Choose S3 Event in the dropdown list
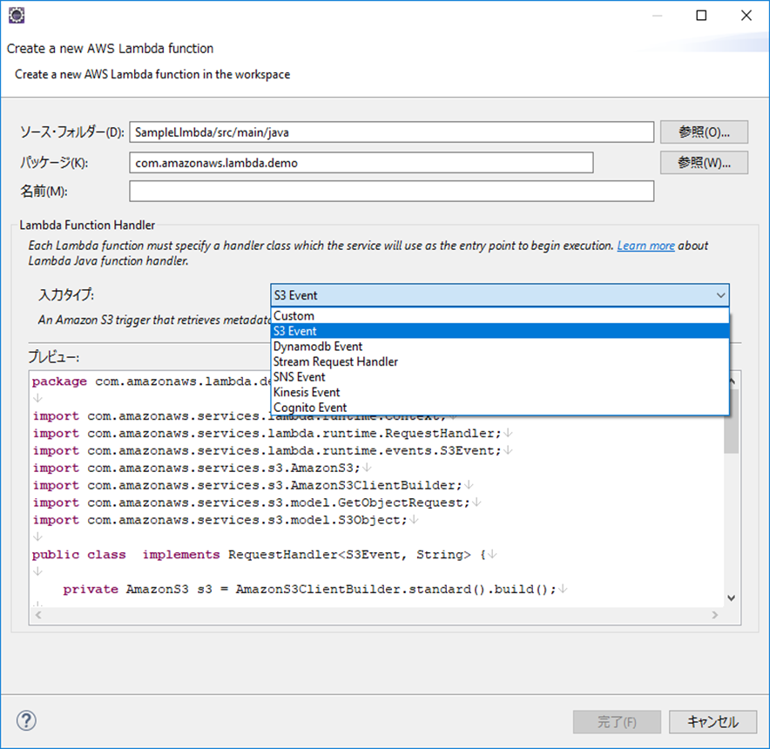Screen dimensions: 770x749 coord(500,331)
